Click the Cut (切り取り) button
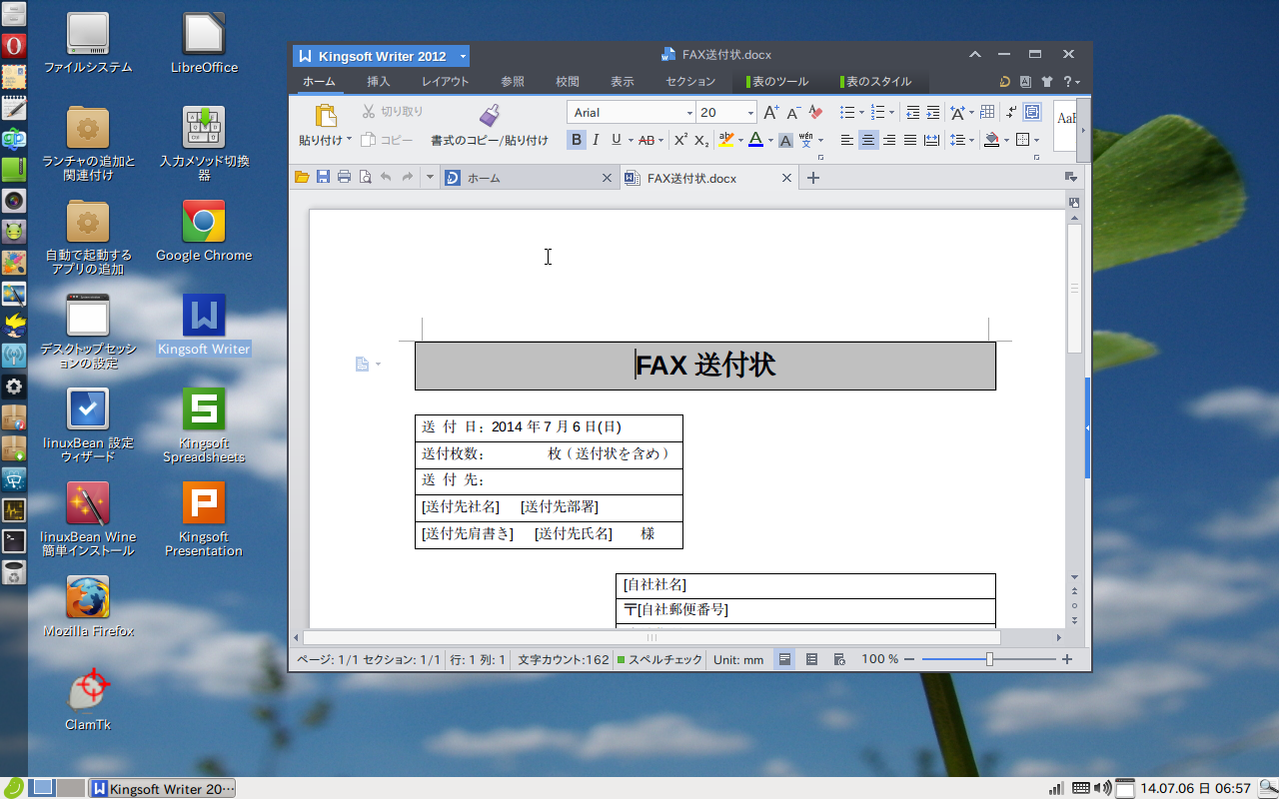1279x799 pixels. [392, 112]
